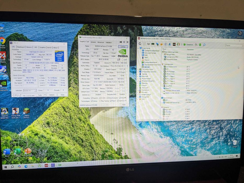
Task: Expand the Дисплей tree node in AIDA64
Action: [138, 76]
